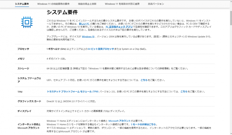
Task: Open Windows 11 の機能固有の要件 tab
Action: [53, 4]
